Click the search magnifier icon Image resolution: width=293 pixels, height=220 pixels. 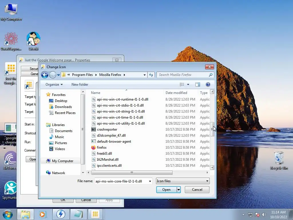(211, 75)
